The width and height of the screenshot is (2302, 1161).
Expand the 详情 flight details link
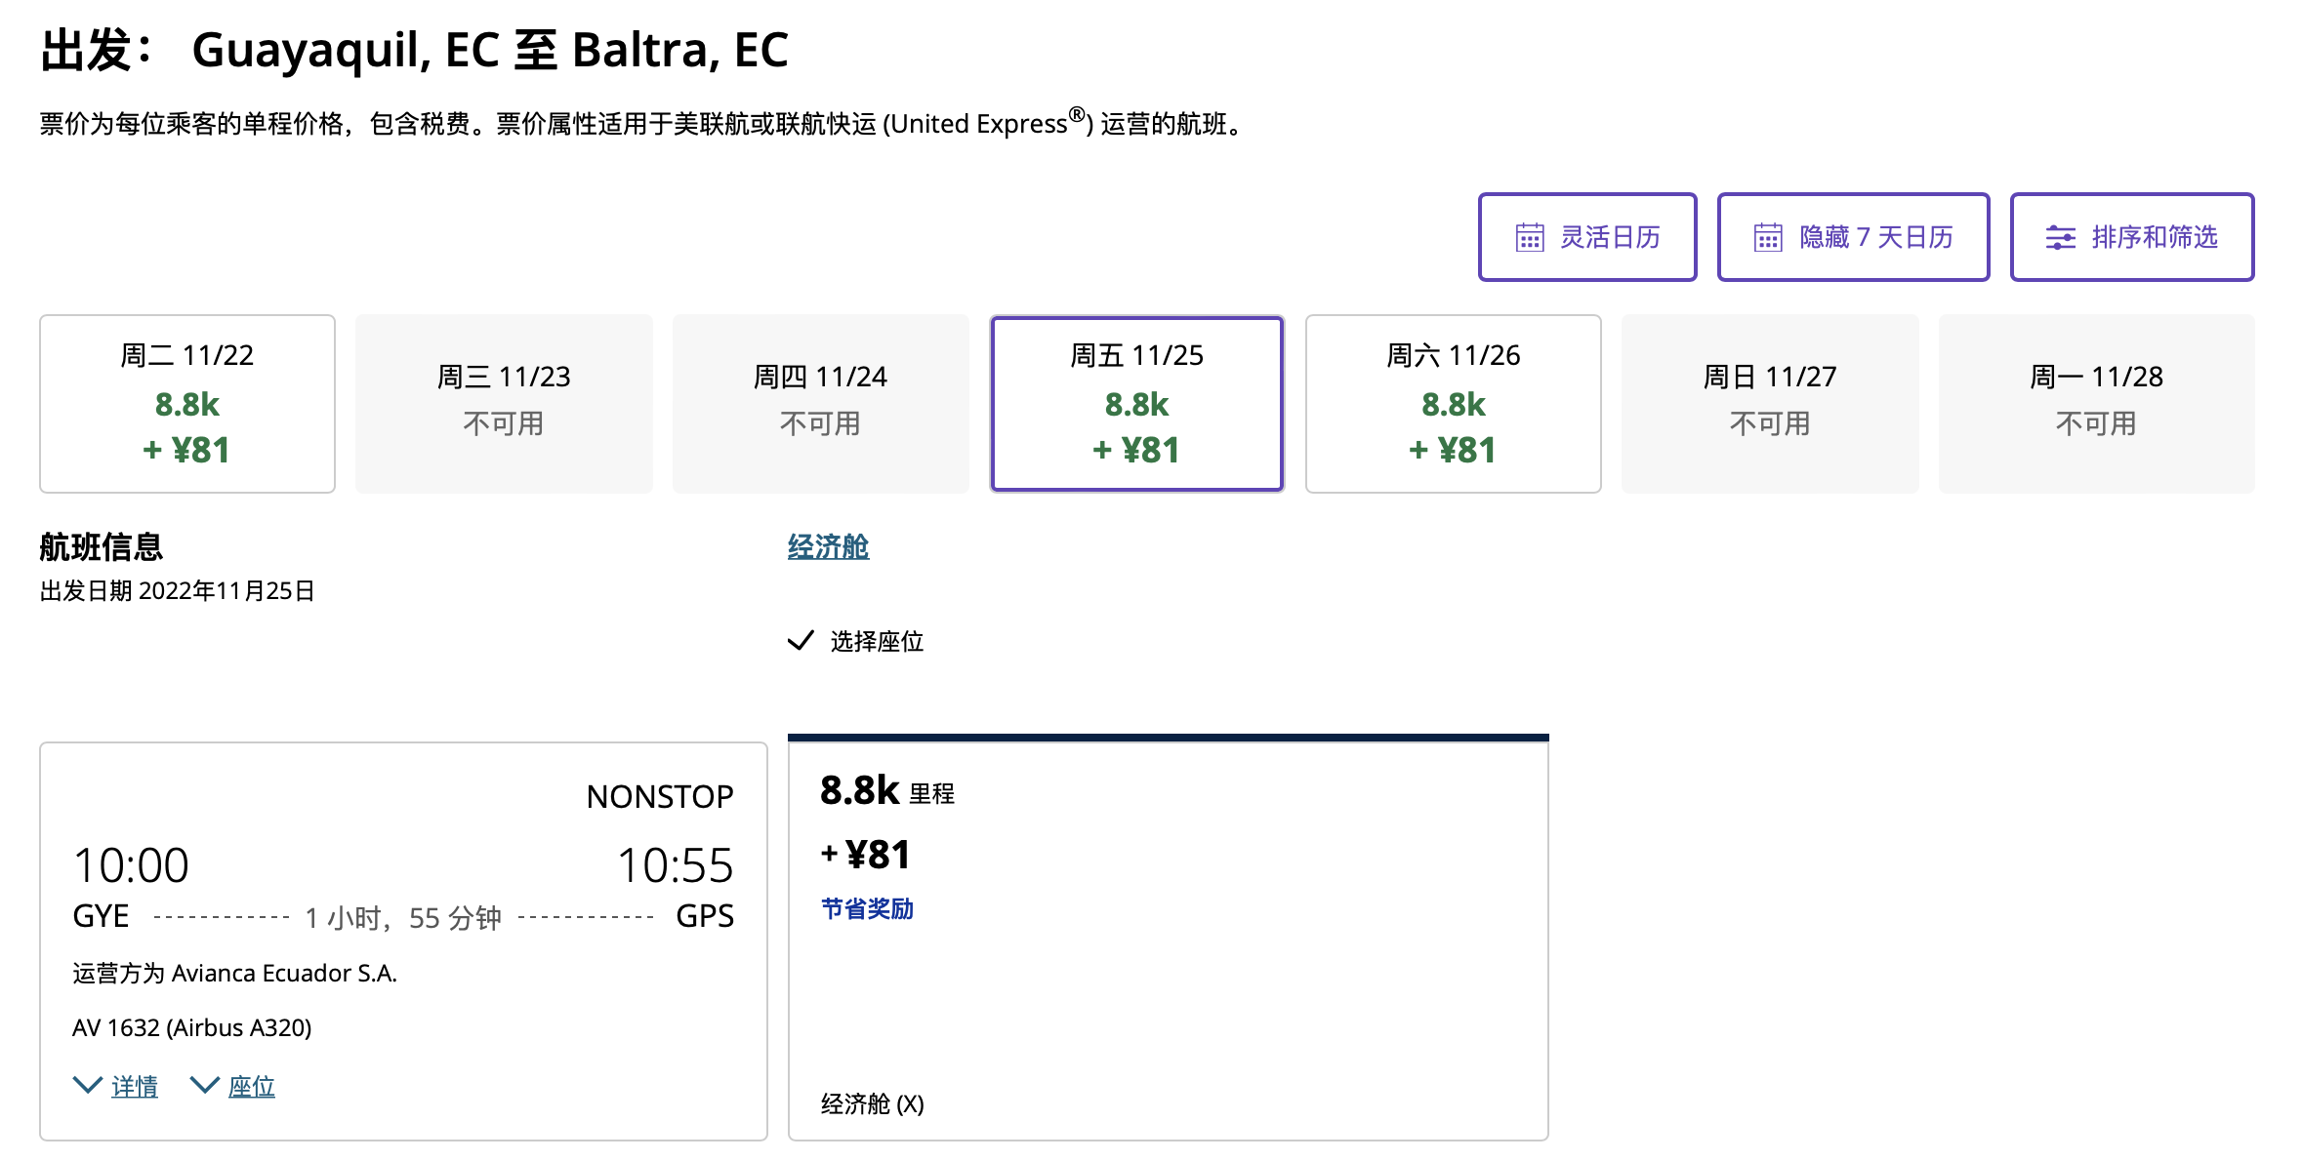pyautogui.click(x=135, y=1086)
